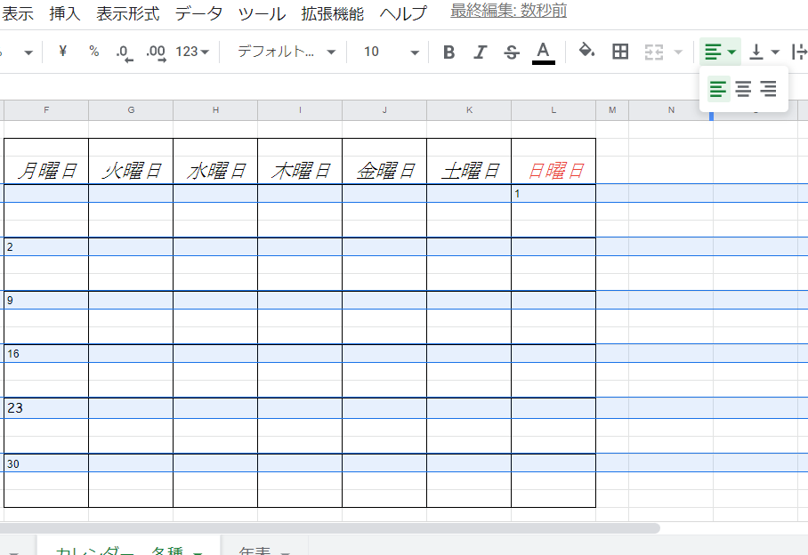The width and height of the screenshot is (808, 555).
Task: Increase decimal places
Action: click(x=156, y=52)
